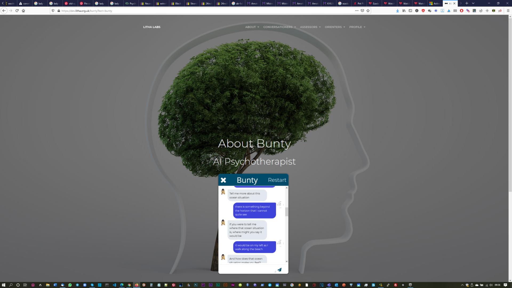The width and height of the screenshot is (512, 288).
Task: Switch to the 'Pet Pl' browser tab
Action: [x=359, y=3]
